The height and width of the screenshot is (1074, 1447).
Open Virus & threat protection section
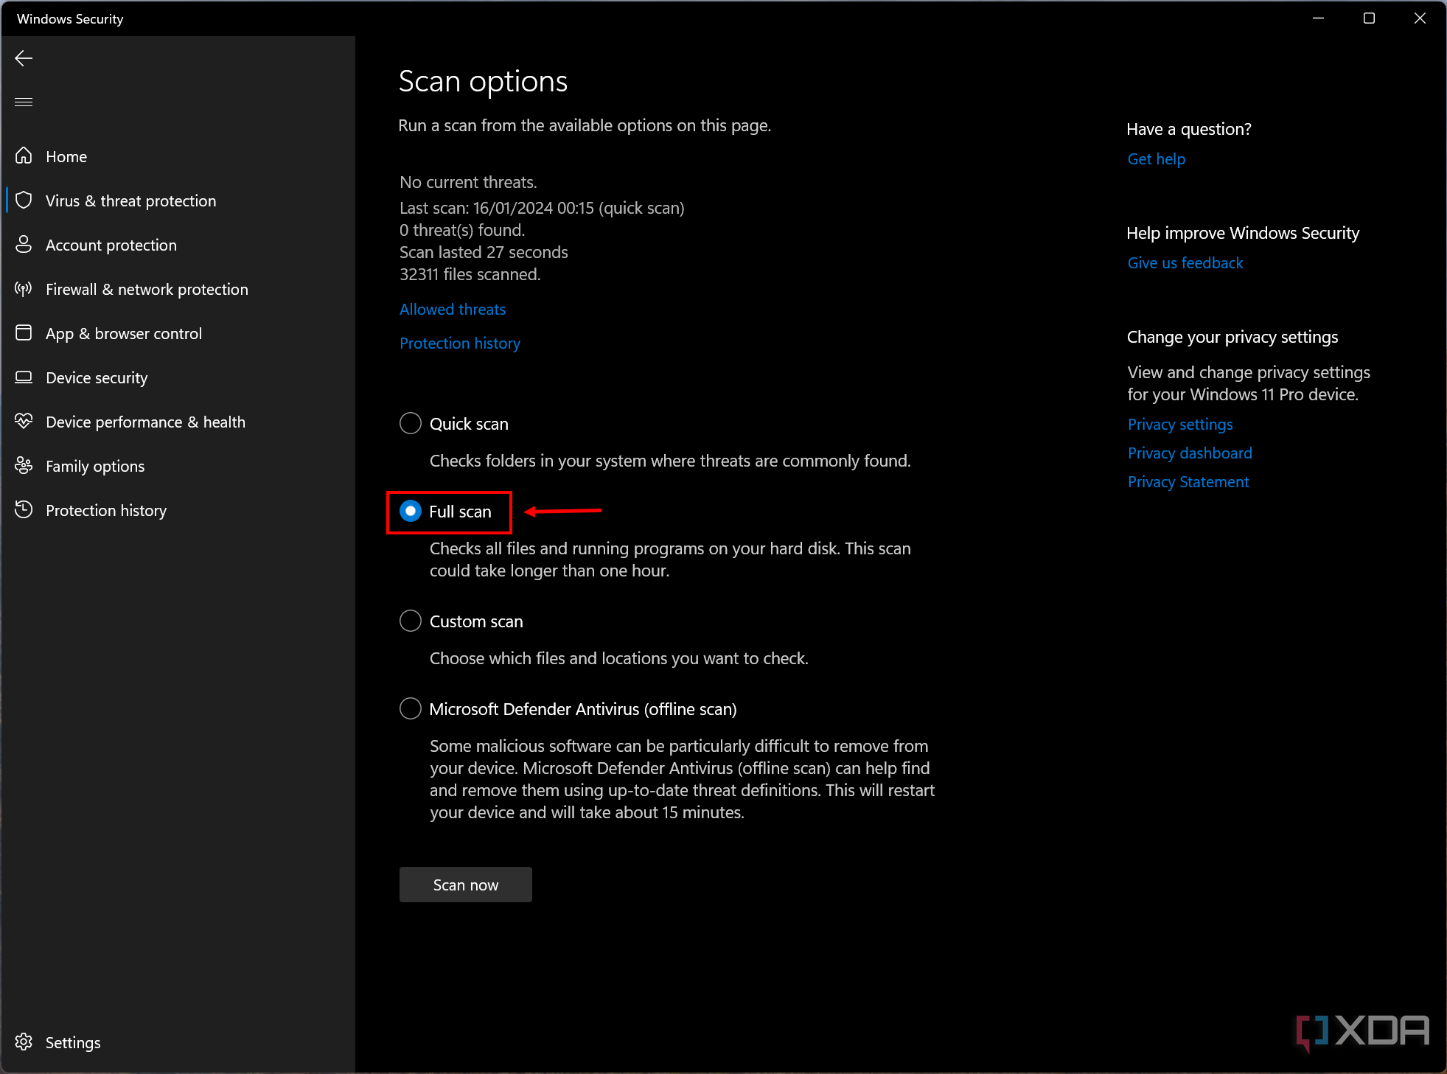tap(178, 200)
